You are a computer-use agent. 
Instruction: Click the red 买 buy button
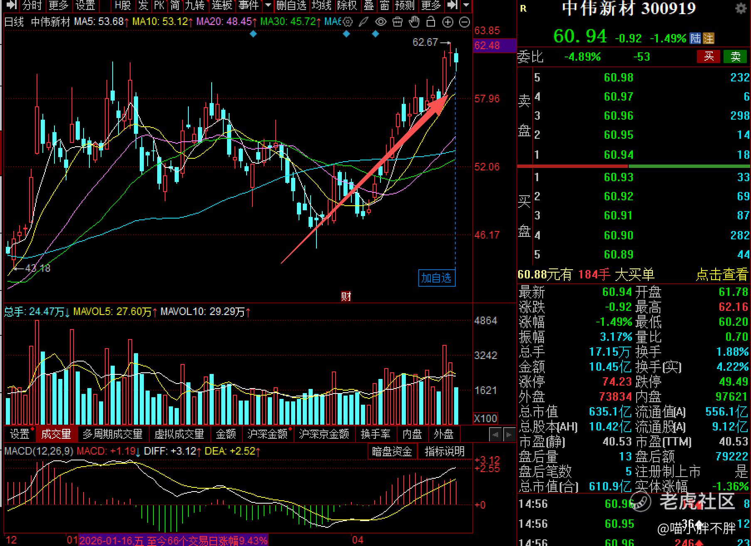click(709, 57)
